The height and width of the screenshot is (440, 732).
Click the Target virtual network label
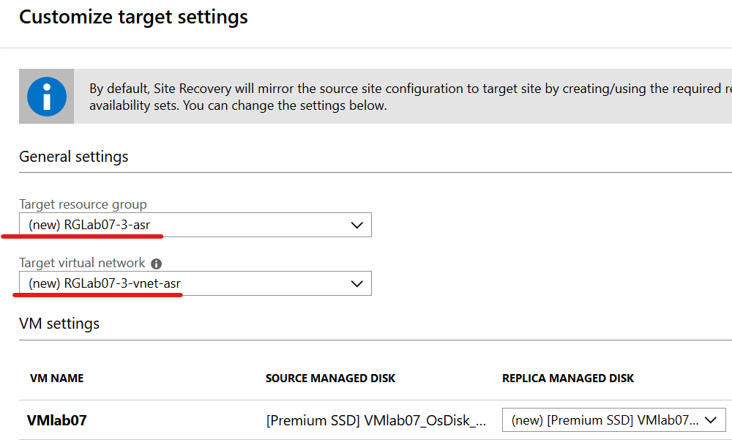pos(82,263)
